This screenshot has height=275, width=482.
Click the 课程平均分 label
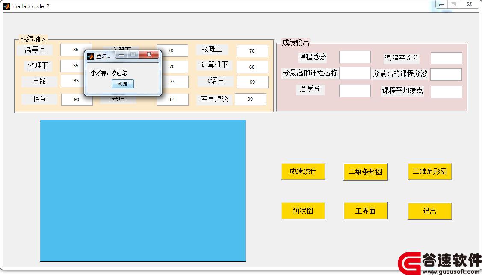(x=402, y=59)
